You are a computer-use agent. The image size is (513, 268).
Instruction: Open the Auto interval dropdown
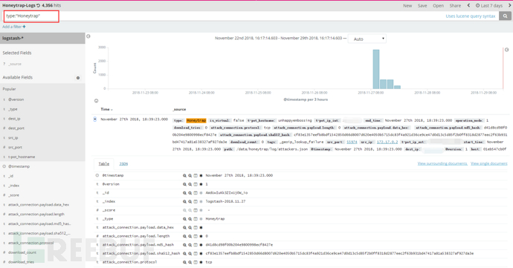[367, 39]
